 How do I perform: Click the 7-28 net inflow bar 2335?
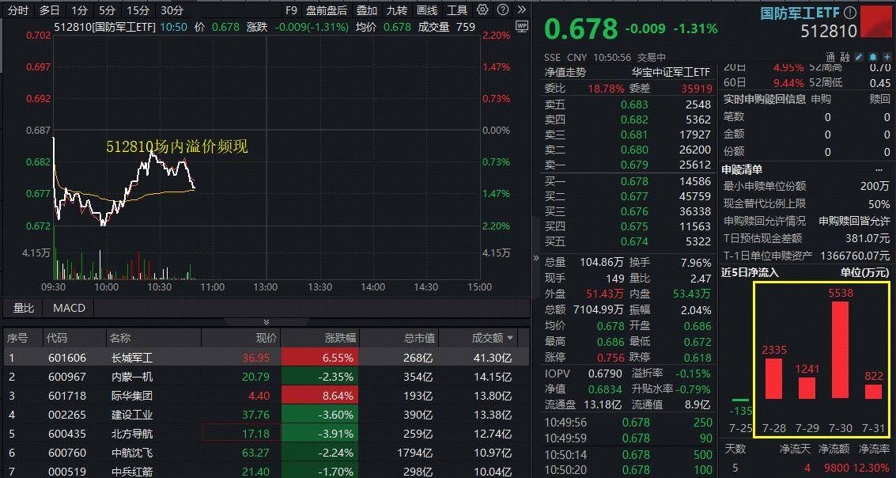click(x=773, y=378)
